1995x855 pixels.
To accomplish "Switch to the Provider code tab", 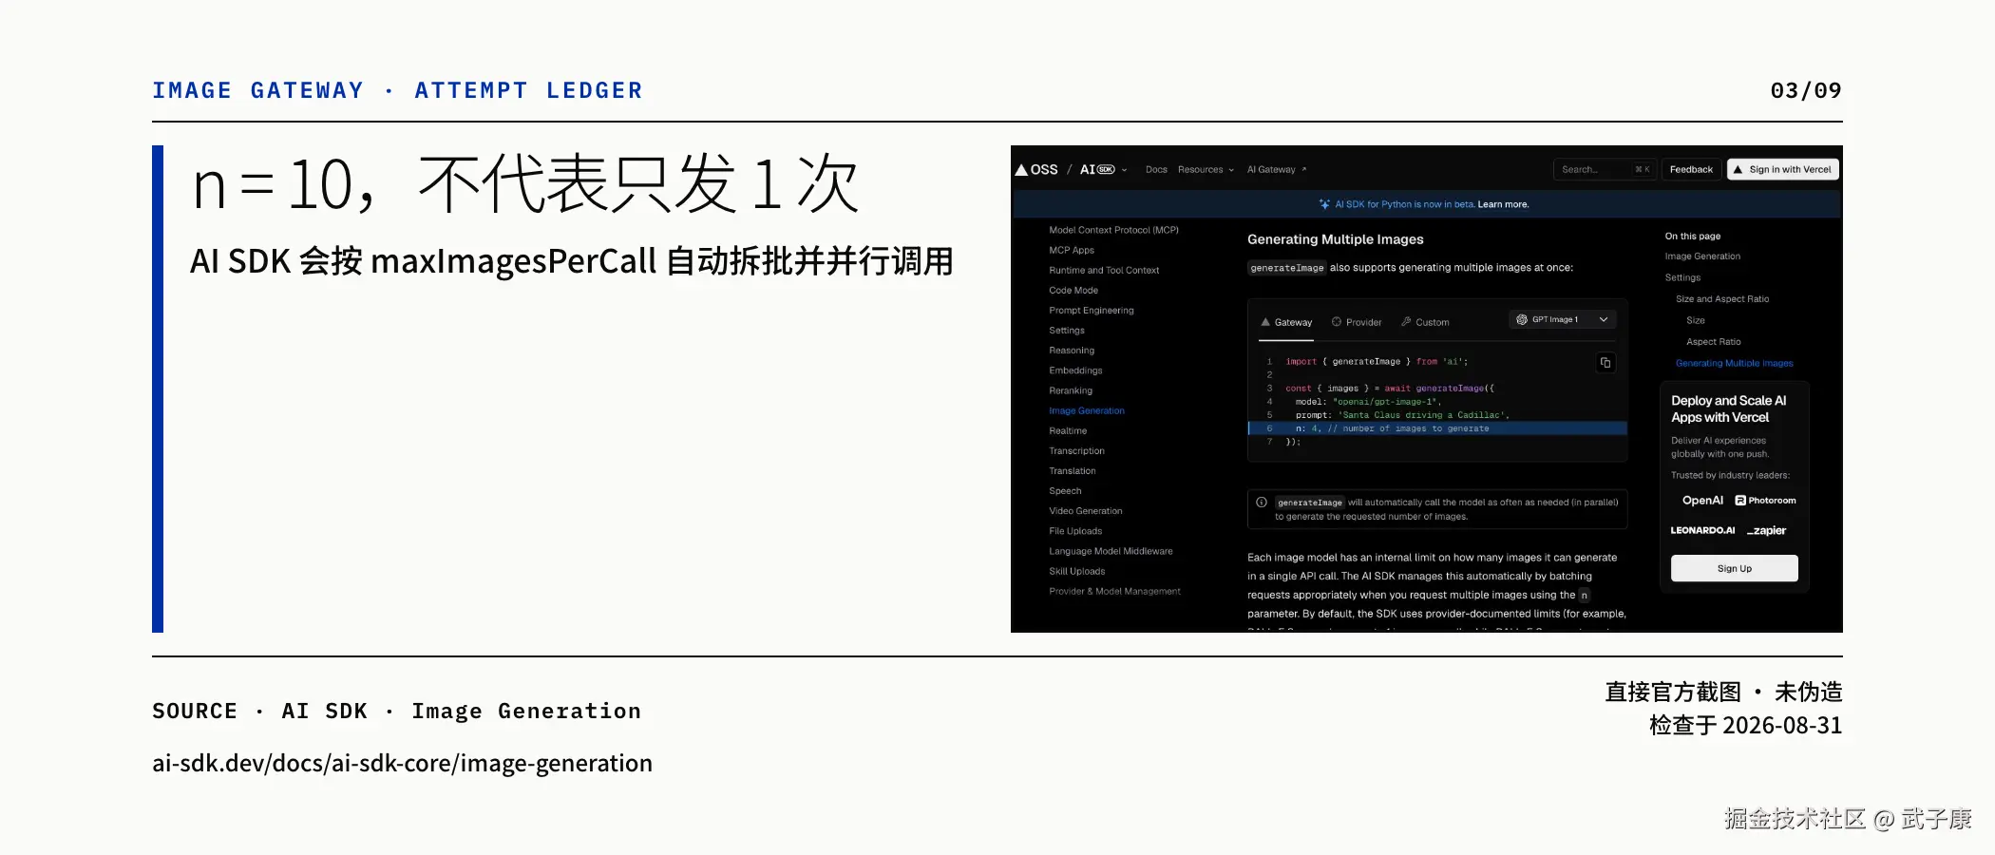I will click(1357, 322).
